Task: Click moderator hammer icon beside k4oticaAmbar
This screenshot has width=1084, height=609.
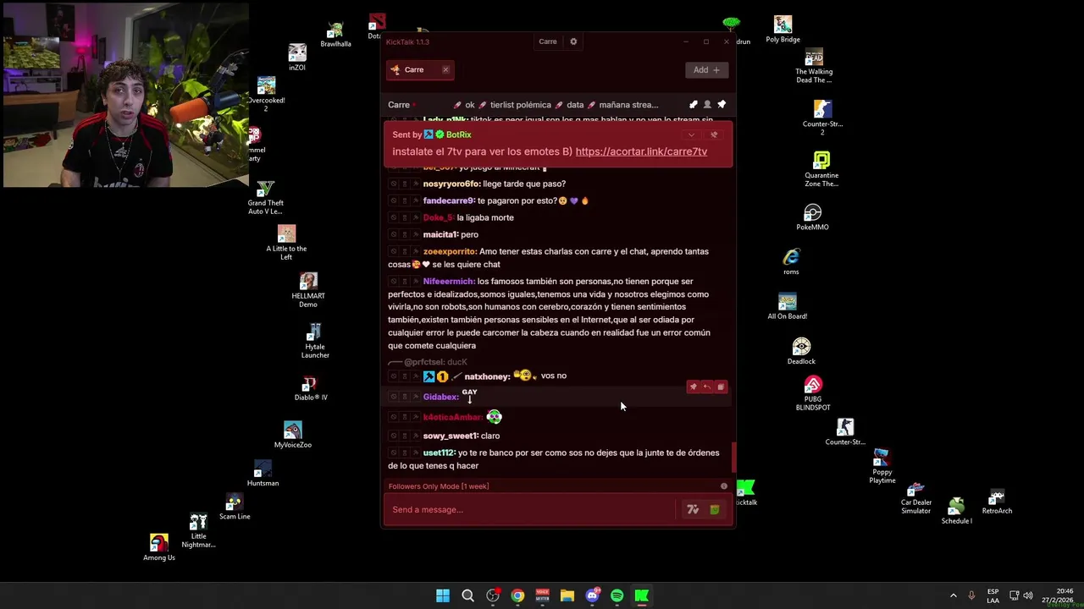Action: (x=415, y=417)
